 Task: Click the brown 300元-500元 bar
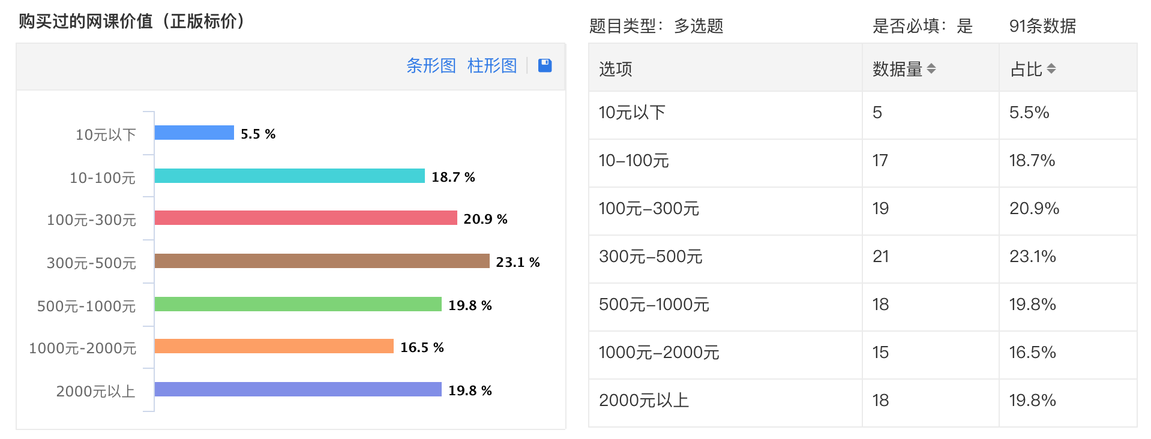pyautogui.click(x=322, y=261)
